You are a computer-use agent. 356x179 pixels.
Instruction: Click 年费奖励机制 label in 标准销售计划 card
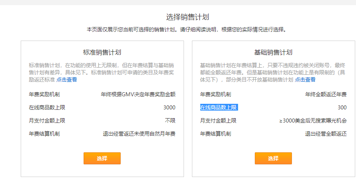(44, 94)
